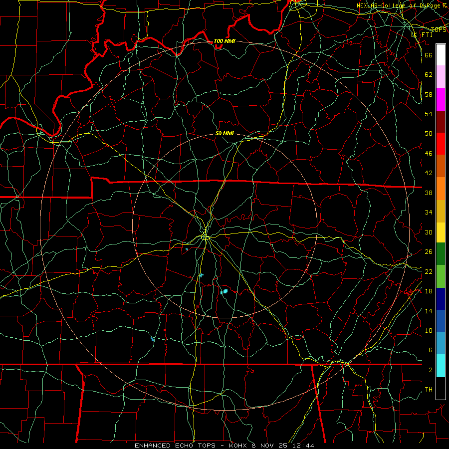This screenshot has height=449, width=449.
Task: Click the legend value '10'
Action: pyautogui.click(x=429, y=330)
